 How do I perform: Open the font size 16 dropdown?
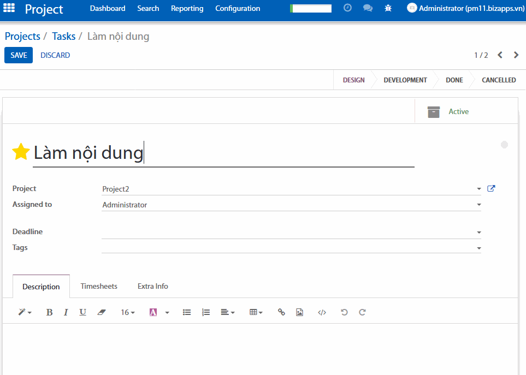[127, 312]
